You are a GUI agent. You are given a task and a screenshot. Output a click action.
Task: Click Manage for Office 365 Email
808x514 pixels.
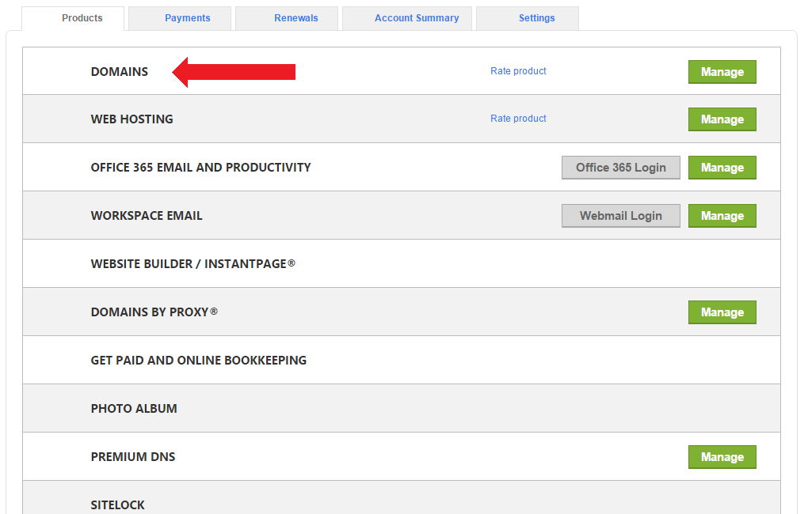(x=722, y=168)
